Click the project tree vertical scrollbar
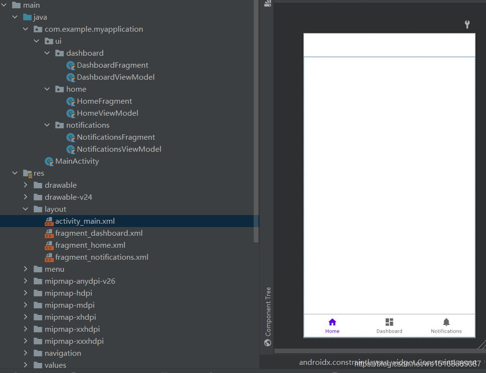 [x=256, y=121]
